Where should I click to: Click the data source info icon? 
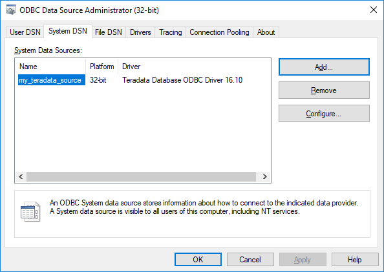pyautogui.click(x=30, y=212)
